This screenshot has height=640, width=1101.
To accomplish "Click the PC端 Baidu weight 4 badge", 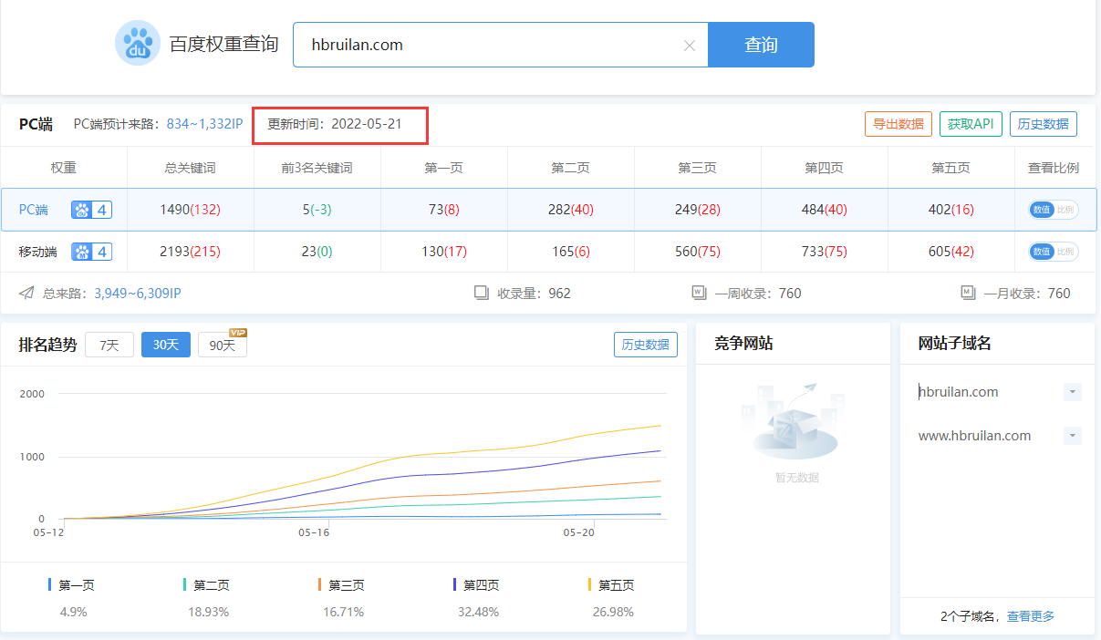I will click(x=91, y=210).
